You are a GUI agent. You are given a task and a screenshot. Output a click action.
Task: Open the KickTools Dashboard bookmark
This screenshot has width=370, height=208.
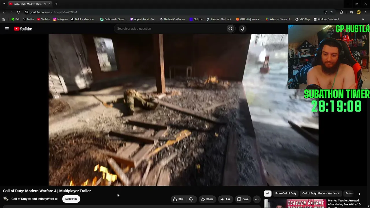tap(326, 19)
